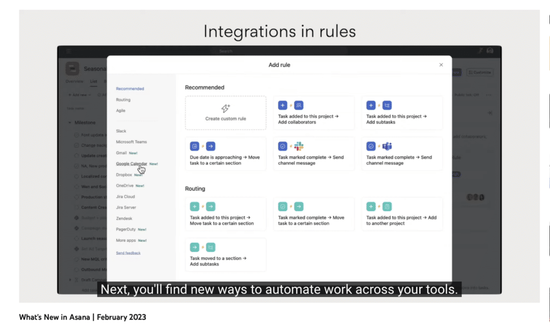Toggle completion of the Change back task
550x332 pixels.
click(x=76, y=145)
